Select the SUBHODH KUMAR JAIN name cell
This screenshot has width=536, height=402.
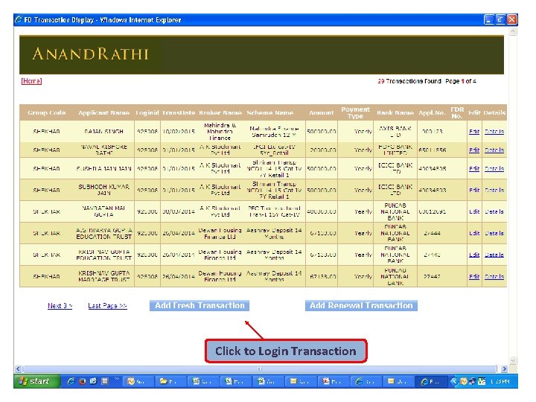click(x=103, y=190)
